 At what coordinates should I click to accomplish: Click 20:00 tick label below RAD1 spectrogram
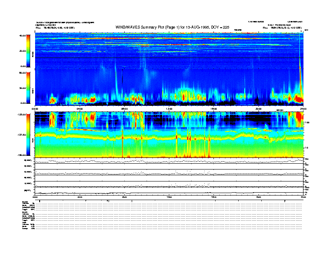pyautogui.click(x=258, y=109)
